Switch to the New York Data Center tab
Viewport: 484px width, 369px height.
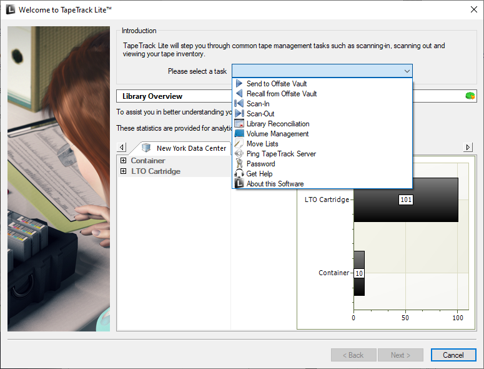click(x=184, y=148)
